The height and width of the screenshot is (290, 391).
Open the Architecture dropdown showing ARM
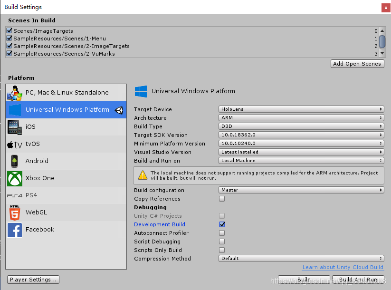(x=301, y=117)
